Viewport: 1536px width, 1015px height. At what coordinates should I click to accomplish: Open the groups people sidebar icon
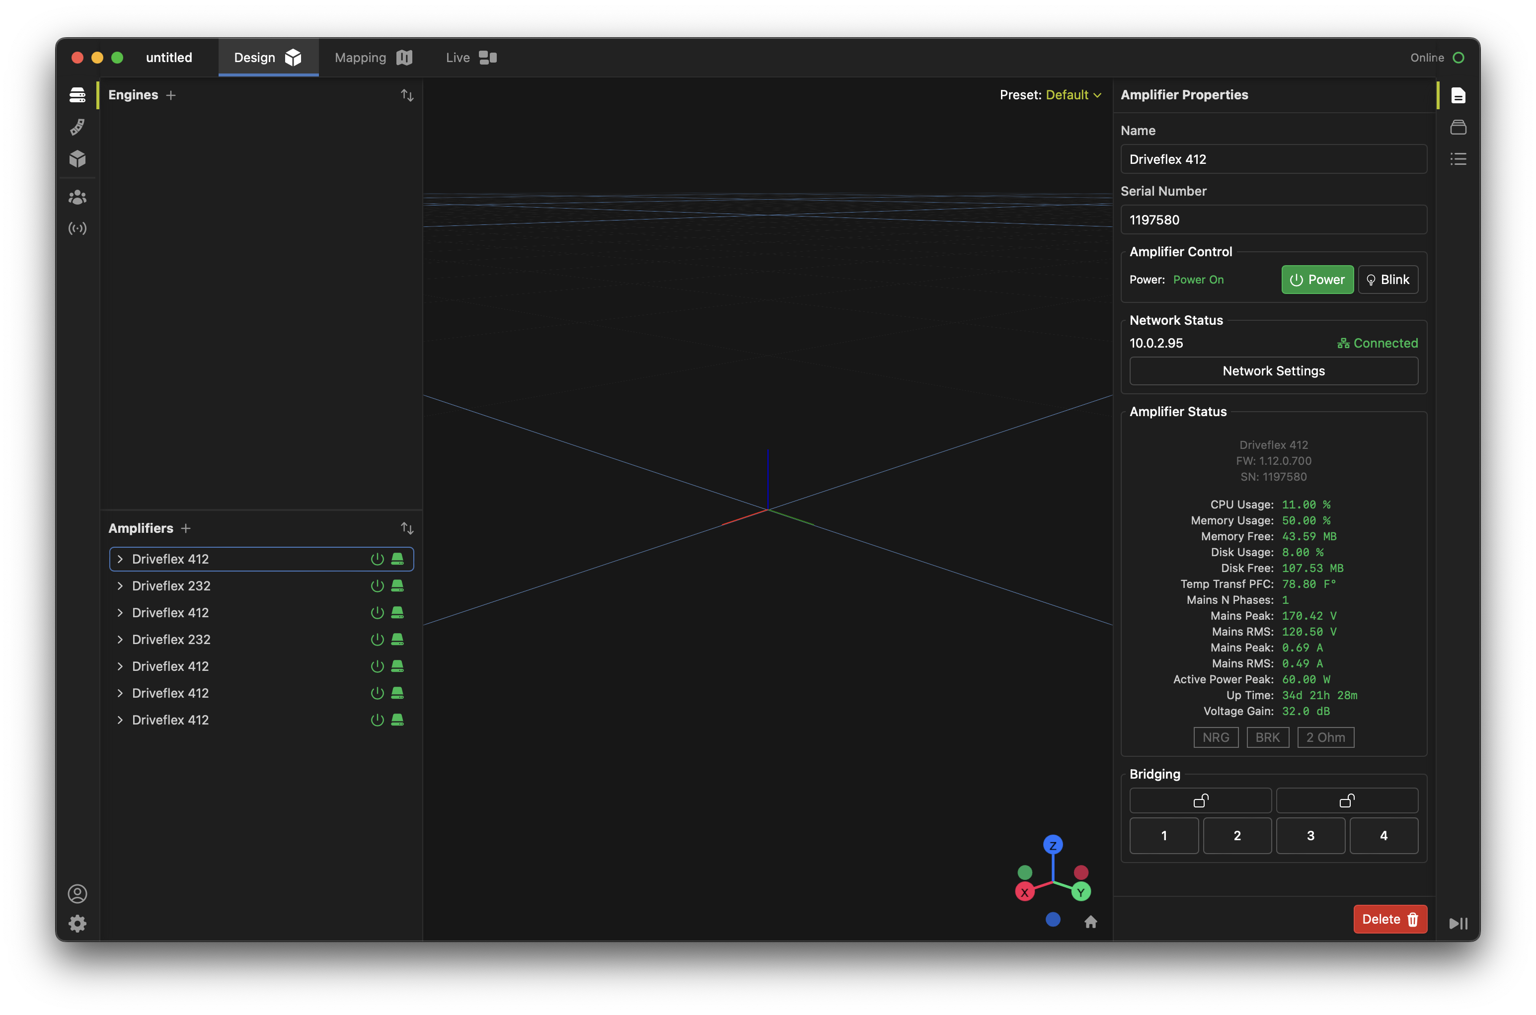(x=77, y=197)
